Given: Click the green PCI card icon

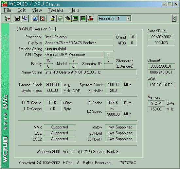Looking at the screenshot, I should click(83, 18).
